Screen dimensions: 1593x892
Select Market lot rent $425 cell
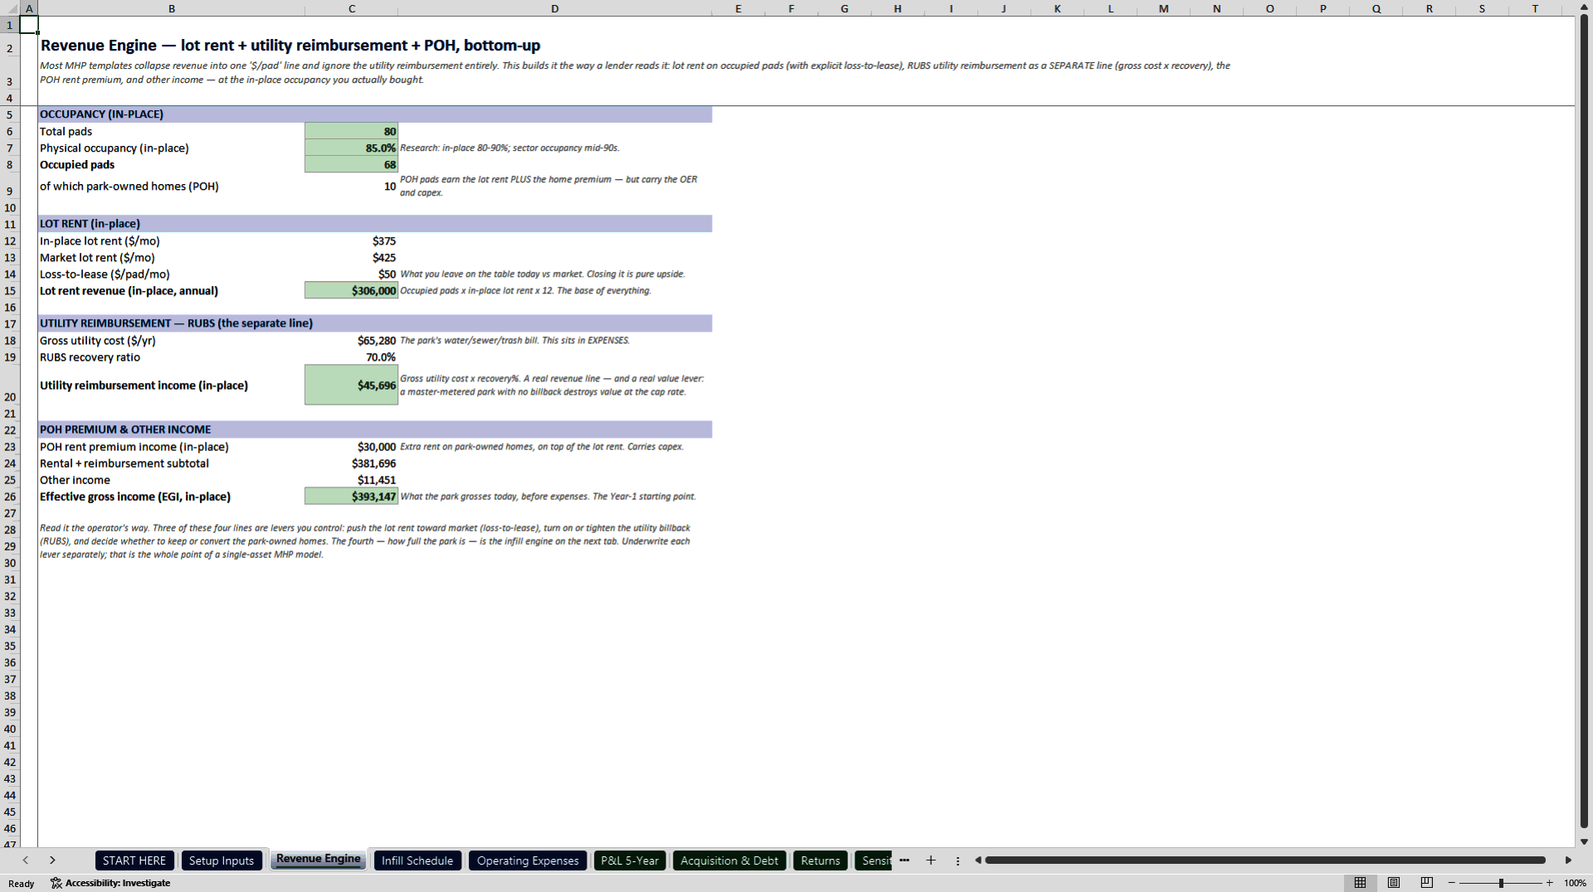point(352,258)
